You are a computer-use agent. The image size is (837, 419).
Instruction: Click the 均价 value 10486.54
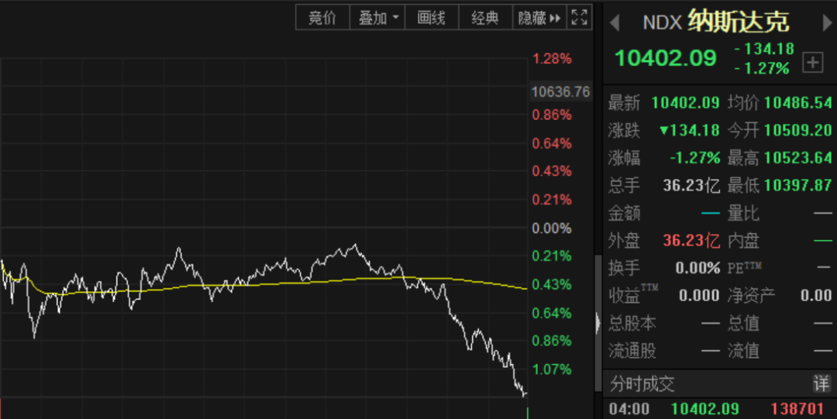pos(798,102)
